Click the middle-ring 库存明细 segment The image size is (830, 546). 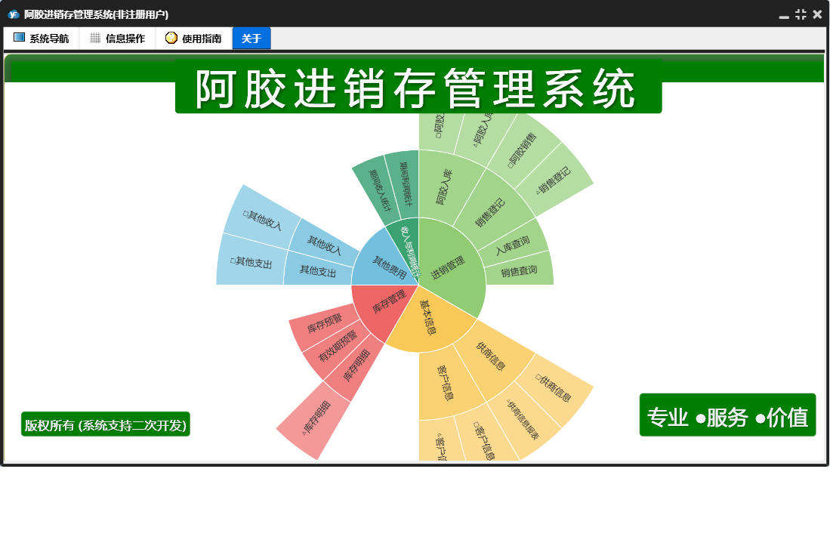pyautogui.click(x=356, y=366)
